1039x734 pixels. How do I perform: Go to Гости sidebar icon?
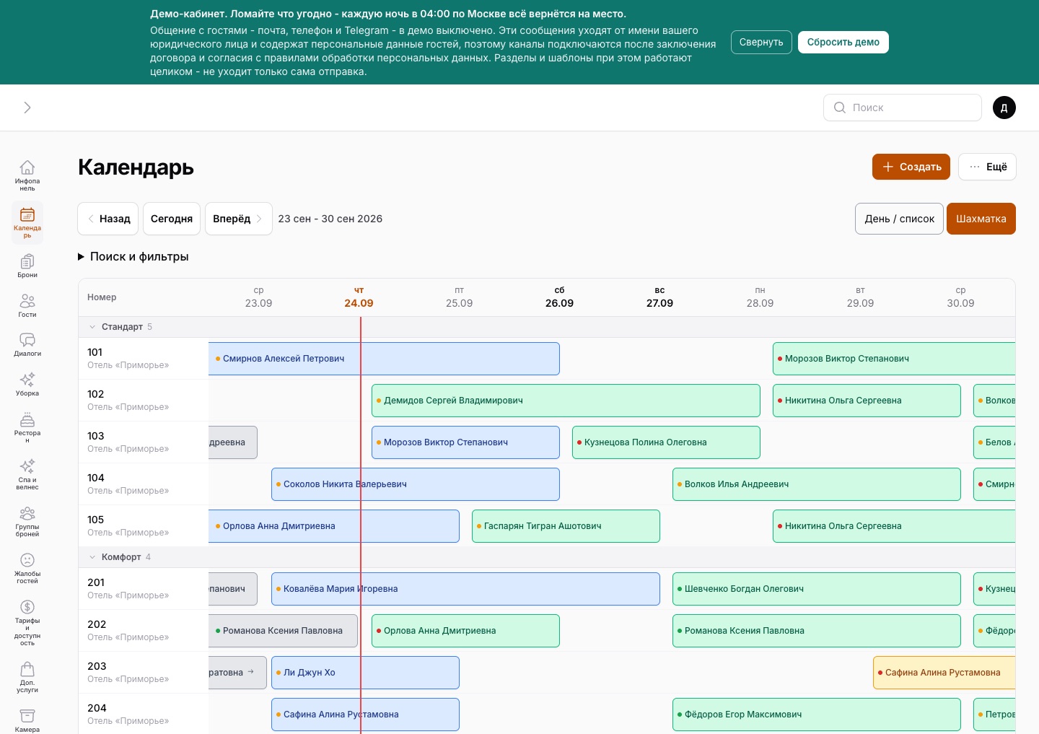pyautogui.click(x=27, y=305)
